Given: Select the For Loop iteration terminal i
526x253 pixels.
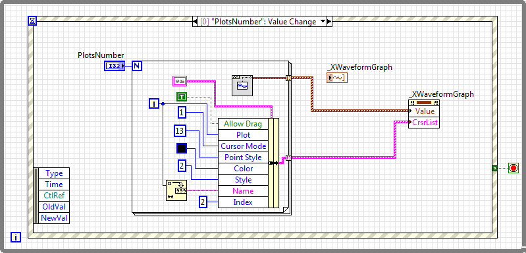Looking at the screenshot, I should [x=154, y=103].
